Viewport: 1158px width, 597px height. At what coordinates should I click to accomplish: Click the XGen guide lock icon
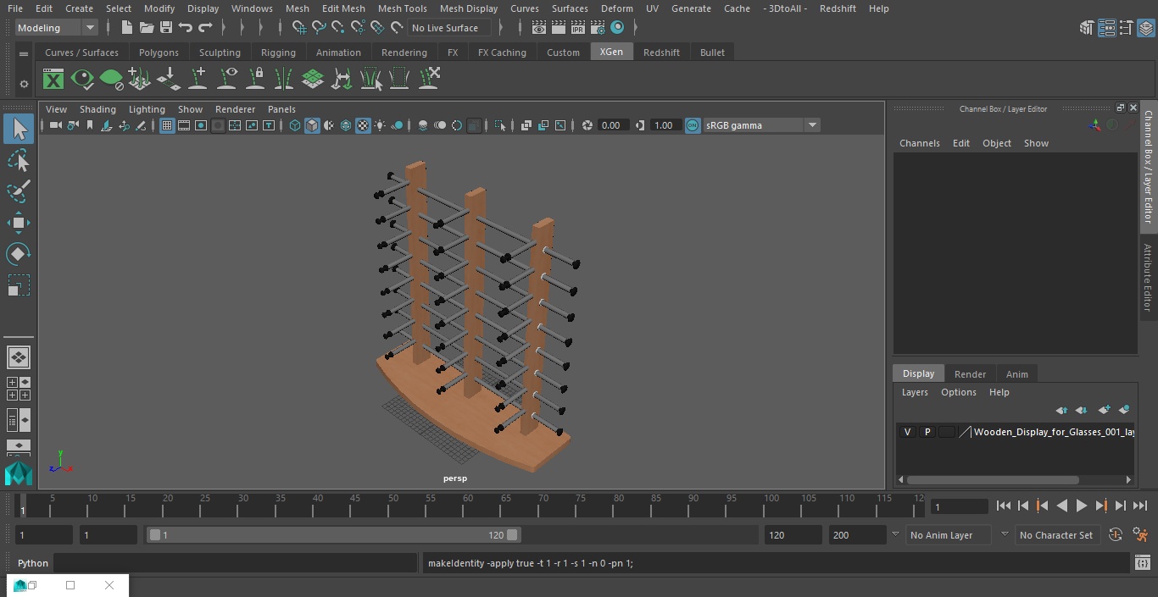(255, 80)
